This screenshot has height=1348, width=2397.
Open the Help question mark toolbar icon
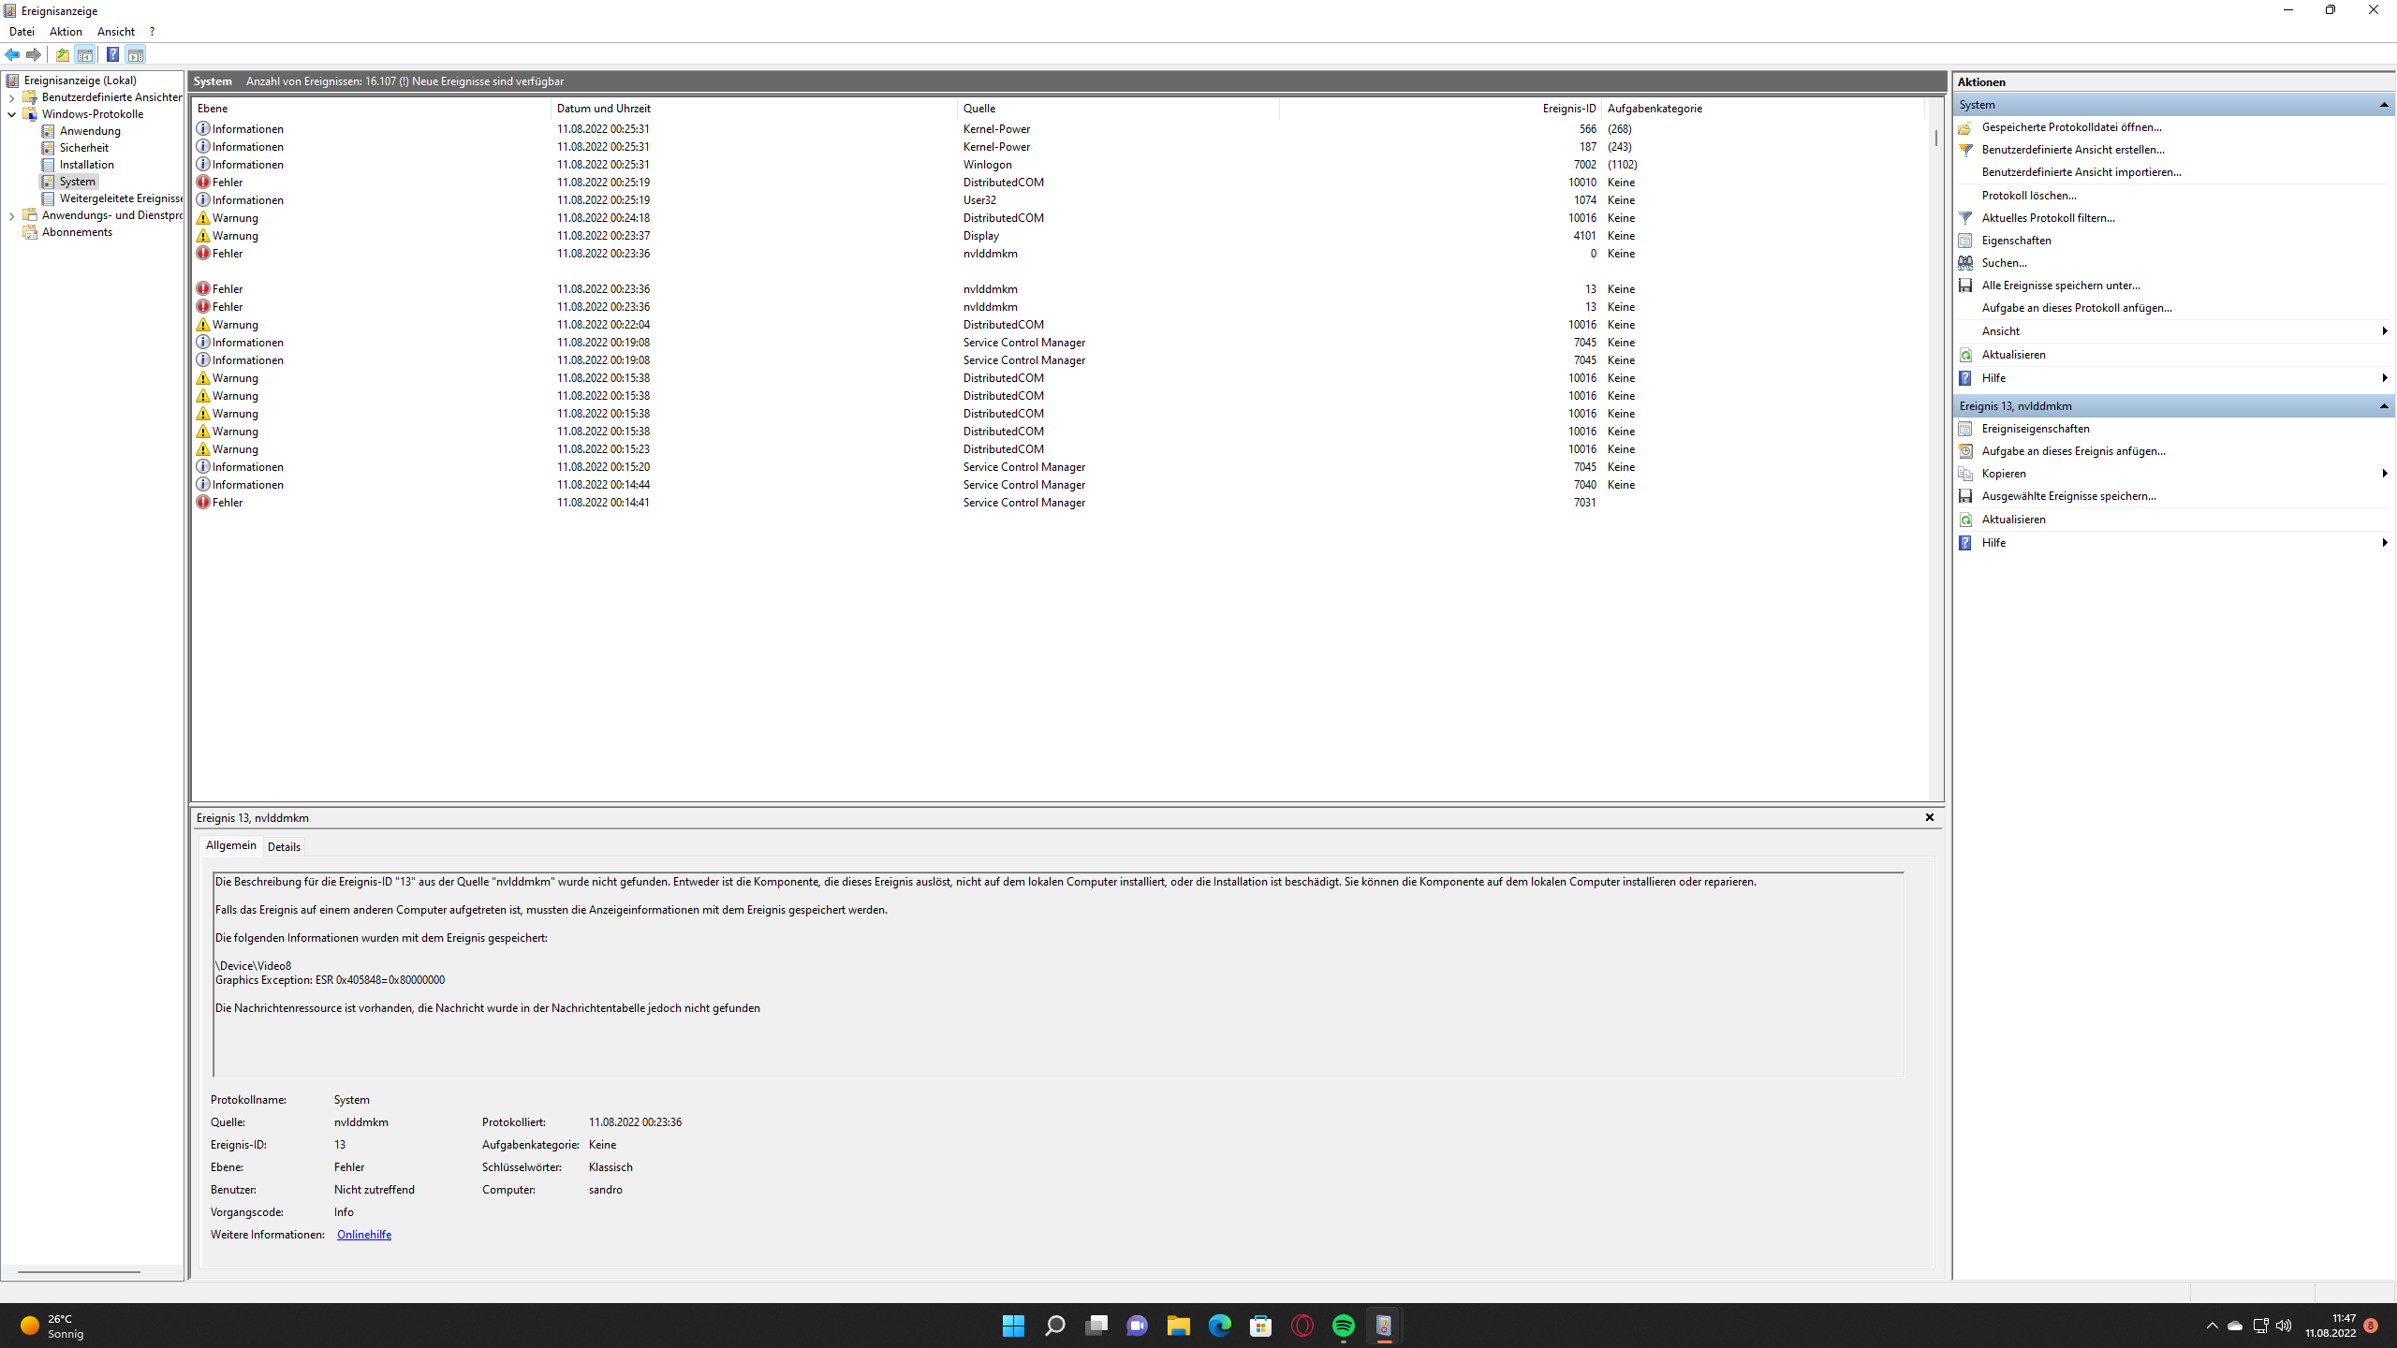pyautogui.click(x=111, y=54)
